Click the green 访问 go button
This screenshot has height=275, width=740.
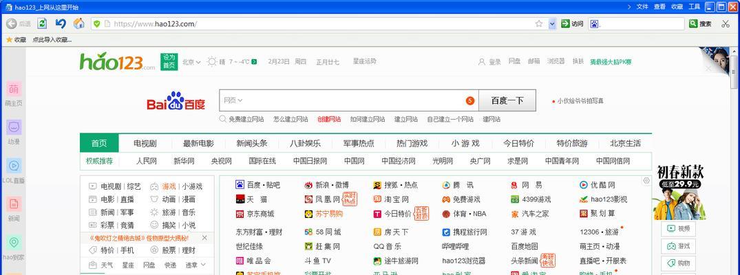[572, 23]
